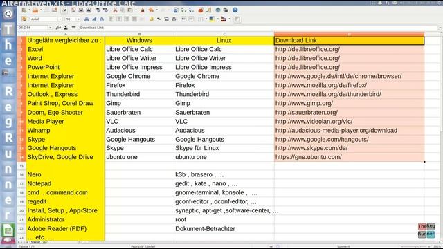The height and width of the screenshot is (249, 443).
Task: Open Styles and Formatting icon
Action: click(x=24, y=19)
